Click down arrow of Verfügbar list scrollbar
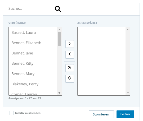The width and height of the screenshot is (143, 121). (60, 93)
